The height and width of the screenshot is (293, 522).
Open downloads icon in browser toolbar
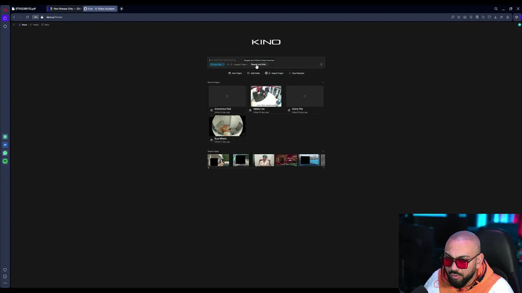click(495, 17)
